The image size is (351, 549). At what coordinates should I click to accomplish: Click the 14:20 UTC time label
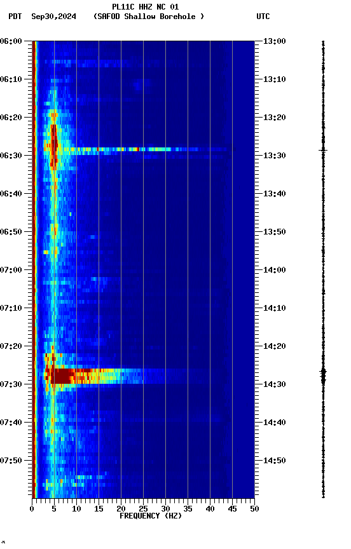[275, 347]
